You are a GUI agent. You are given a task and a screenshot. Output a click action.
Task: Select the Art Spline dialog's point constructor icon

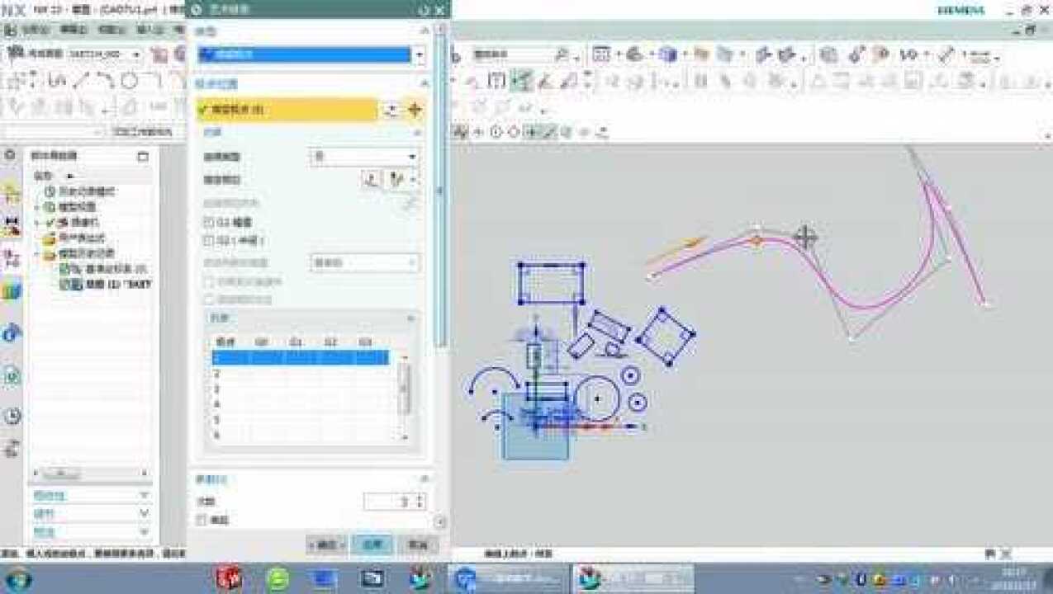click(x=415, y=110)
